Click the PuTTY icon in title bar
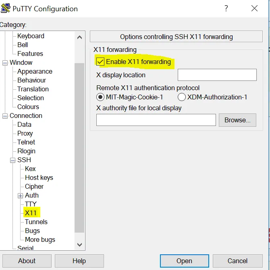The height and width of the screenshot is (270, 270). tap(5, 8)
